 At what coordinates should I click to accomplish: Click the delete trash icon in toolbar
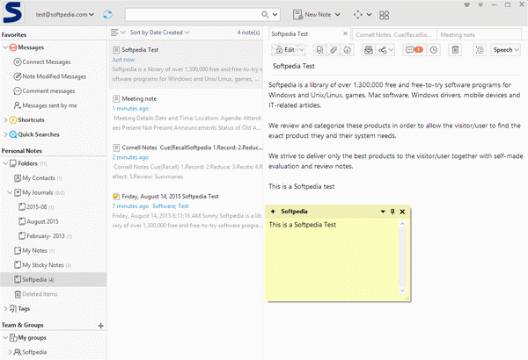point(455,50)
